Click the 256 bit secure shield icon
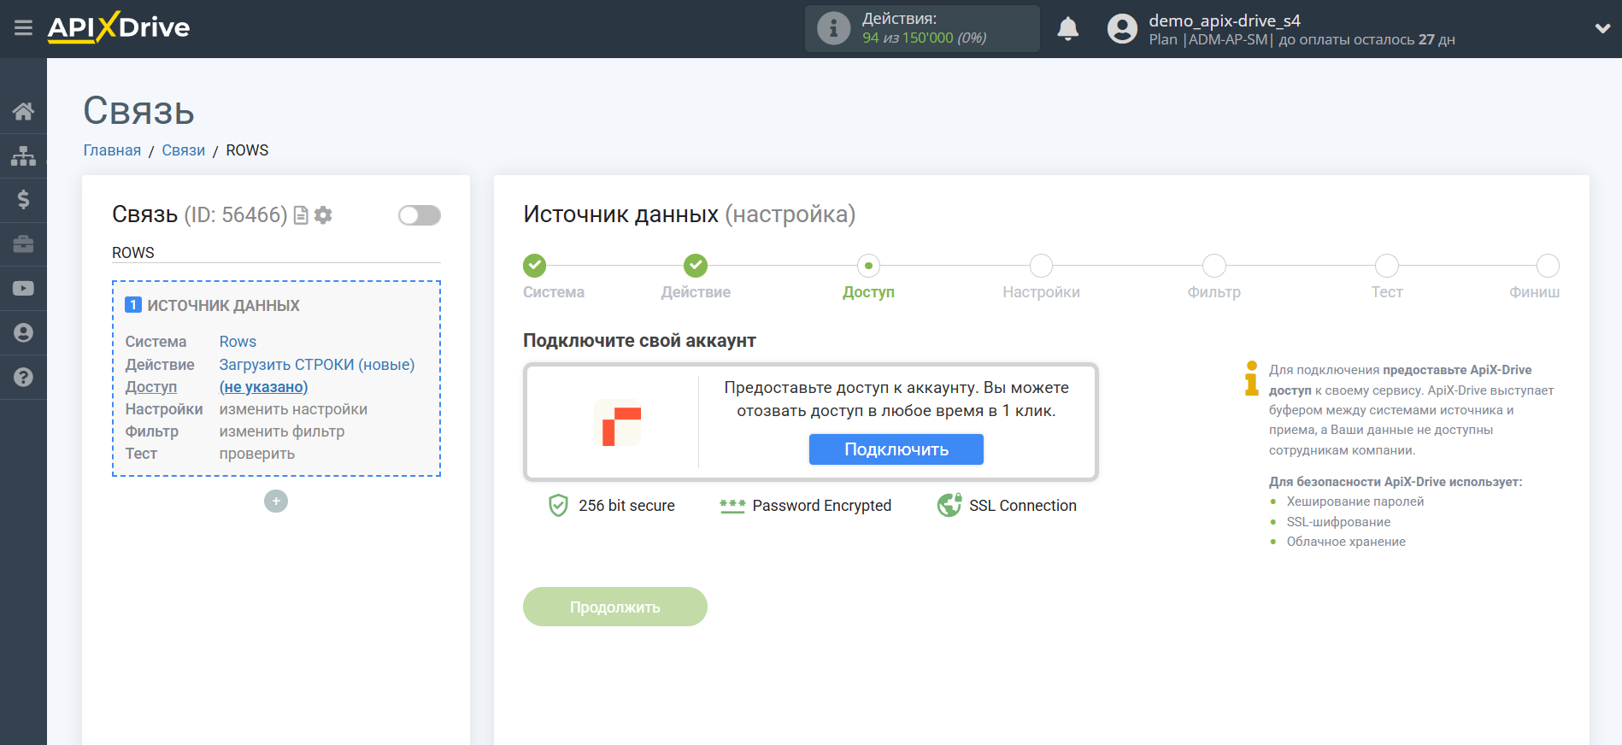This screenshot has height=745, width=1622. (558, 506)
